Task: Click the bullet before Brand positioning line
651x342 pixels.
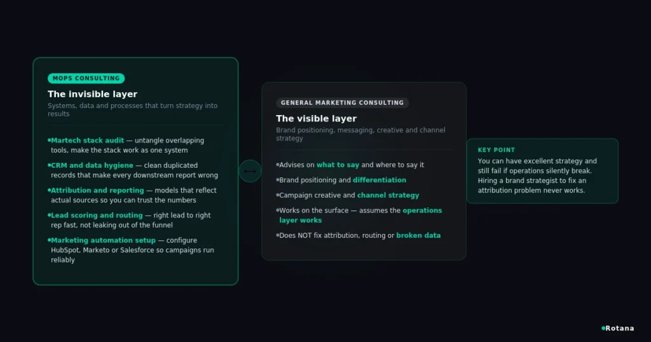Action: tap(277, 180)
